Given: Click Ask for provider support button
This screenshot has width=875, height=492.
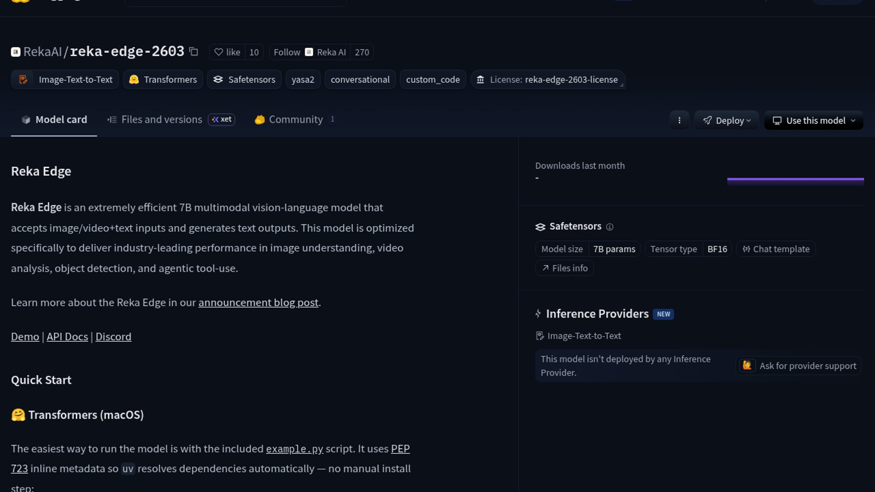Looking at the screenshot, I should point(798,366).
